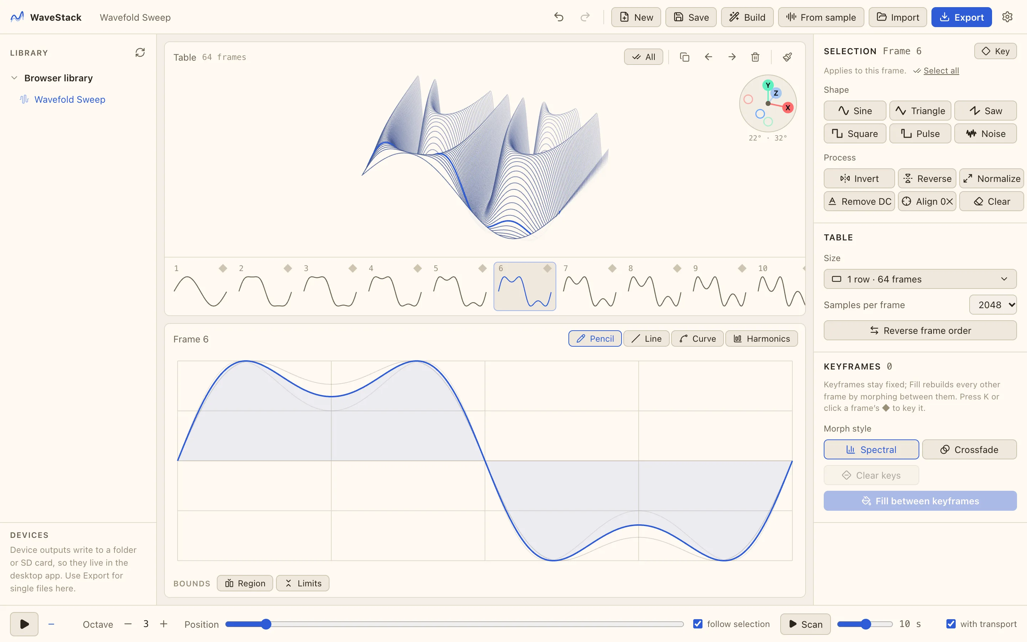This screenshot has height=642, width=1027.
Task: Click the Scan duration slider
Action: pyautogui.click(x=865, y=624)
